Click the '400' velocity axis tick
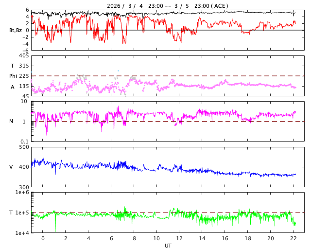Image resolution: width=311 pixels, height=249 pixels. pyautogui.click(x=24, y=167)
